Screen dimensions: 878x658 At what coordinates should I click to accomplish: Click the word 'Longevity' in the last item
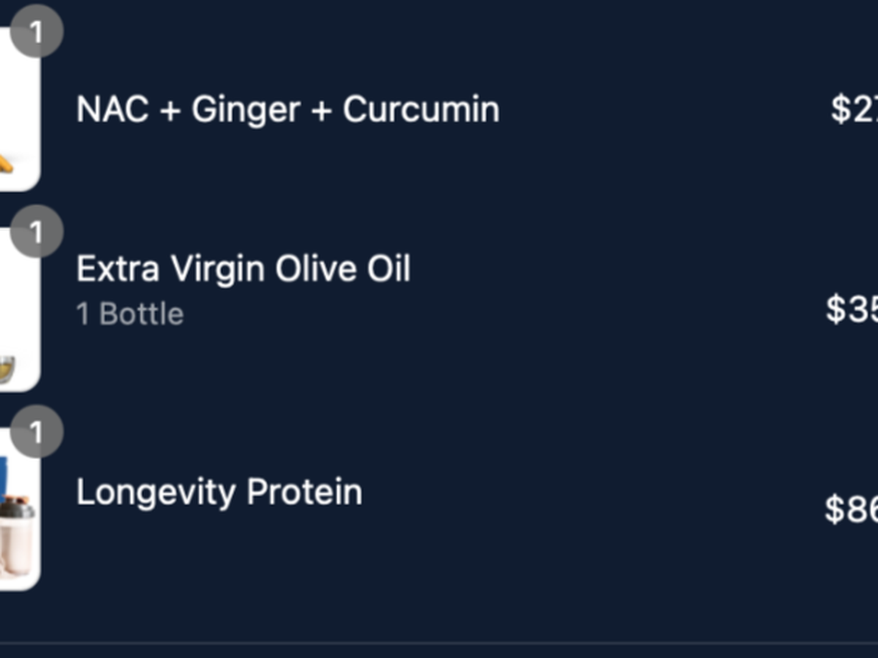click(157, 492)
